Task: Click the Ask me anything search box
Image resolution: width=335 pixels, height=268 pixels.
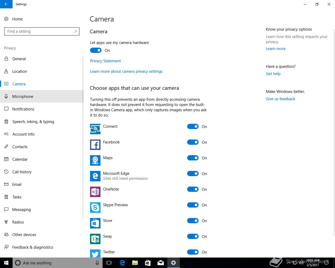Action: pyautogui.click(x=58, y=263)
